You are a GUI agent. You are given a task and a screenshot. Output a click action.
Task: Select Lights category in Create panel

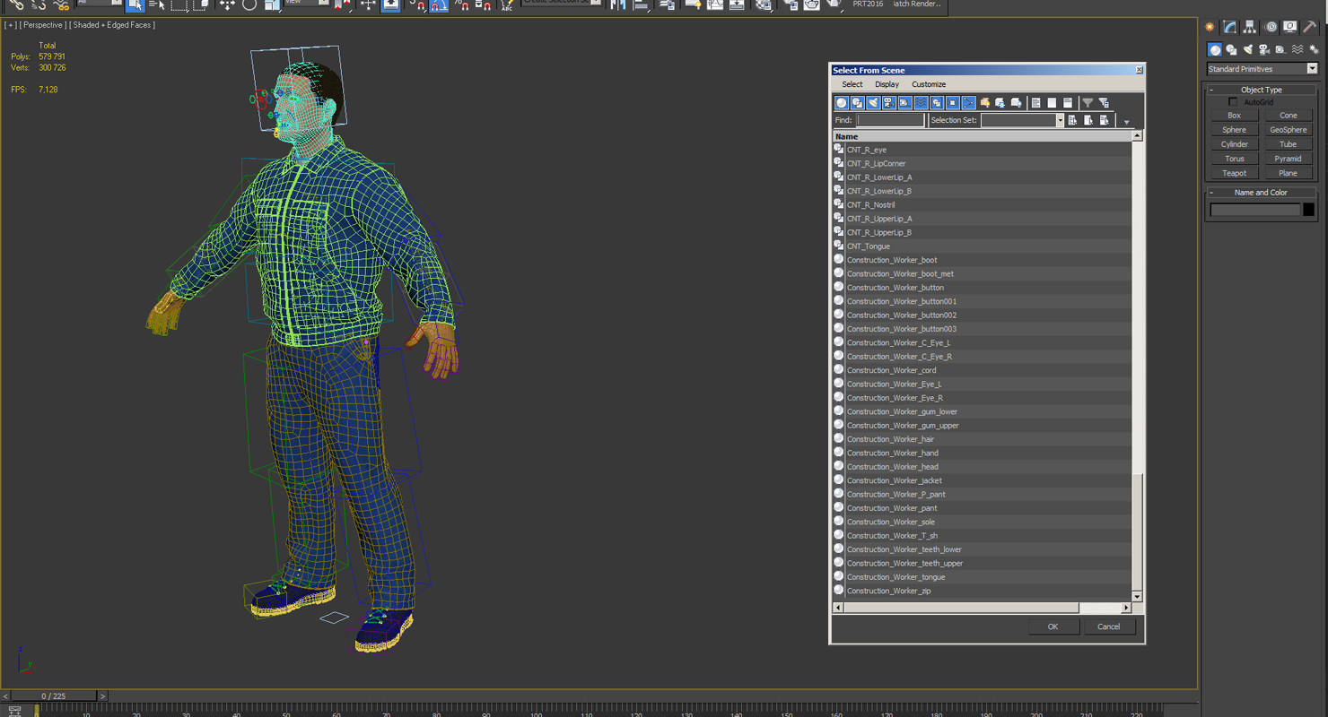coord(1247,50)
